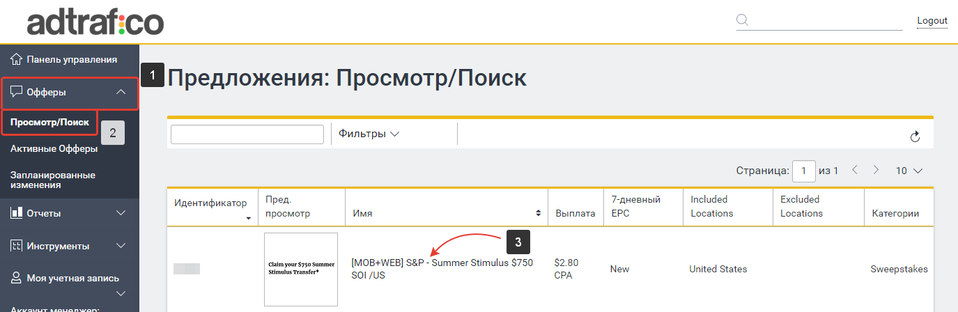The height and width of the screenshot is (312, 958).
Task: Open the S&P Summer Stimulus $750 offer
Action: coord(442,269)
